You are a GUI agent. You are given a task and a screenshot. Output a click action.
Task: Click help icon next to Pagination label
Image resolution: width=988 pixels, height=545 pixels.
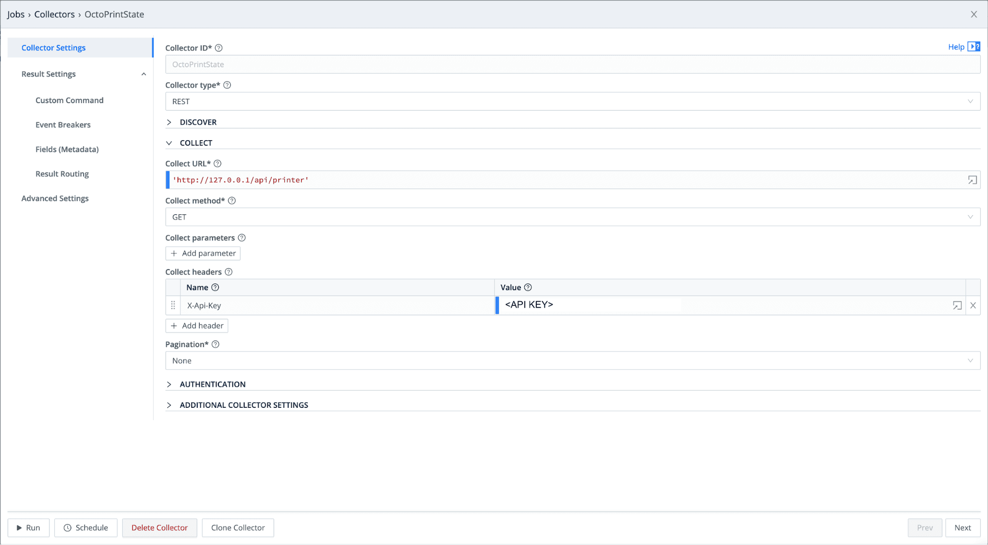[x=215, y=344]
